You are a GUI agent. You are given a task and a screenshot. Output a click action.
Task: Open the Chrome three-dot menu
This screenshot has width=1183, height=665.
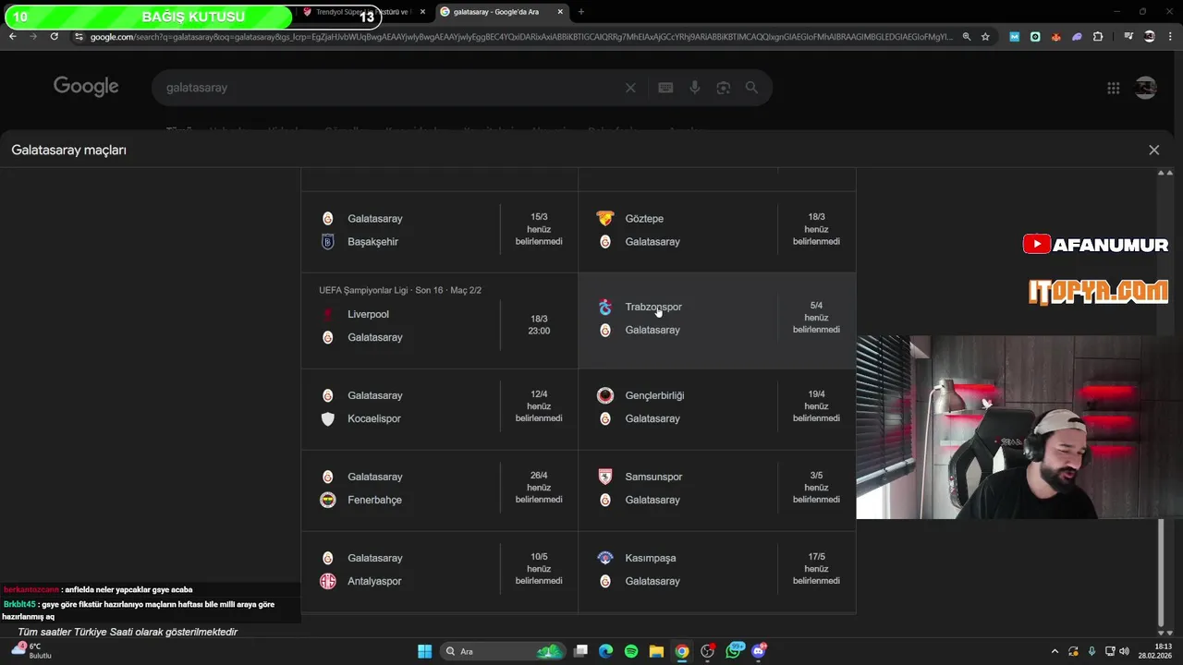tap(1169, 37)
